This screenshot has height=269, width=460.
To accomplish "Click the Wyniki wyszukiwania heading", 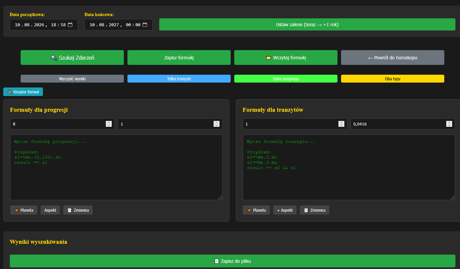I will [x=38, y=242].
